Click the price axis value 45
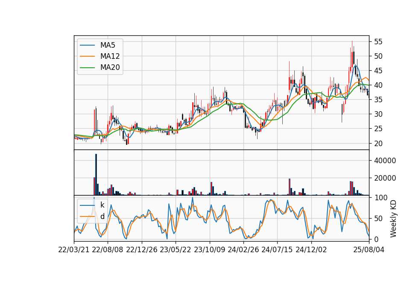410x294 pixels. tap(378, 71)
